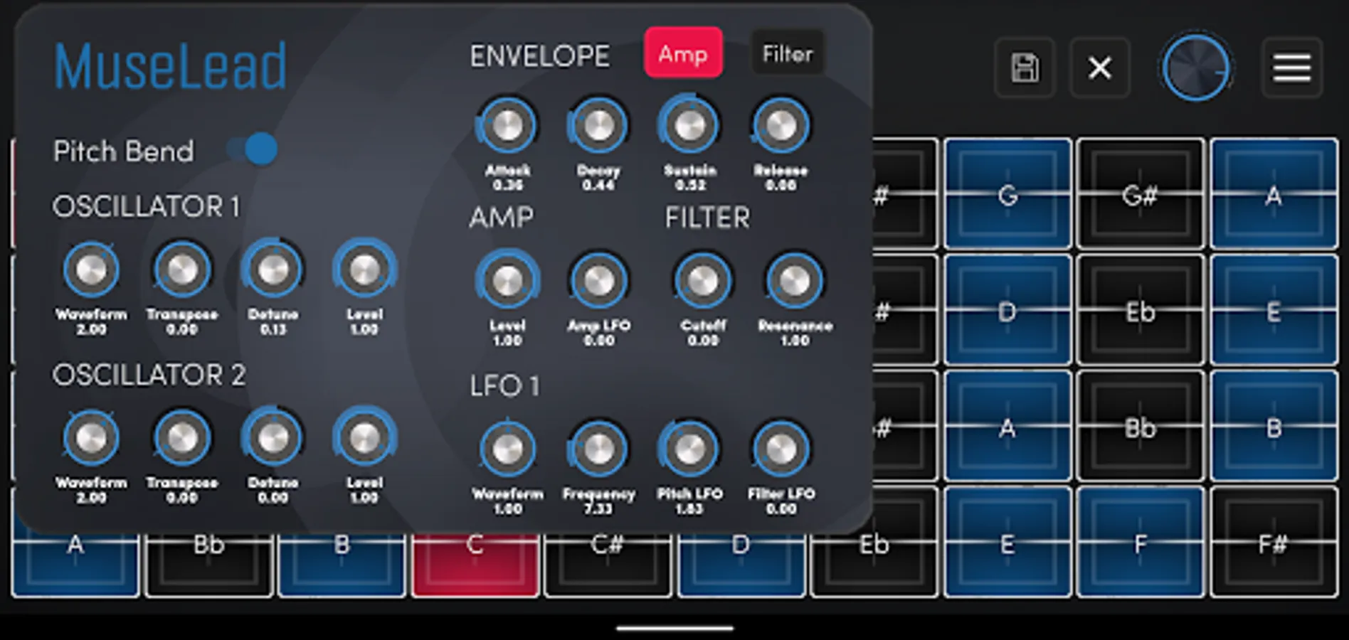Switch the envelope to the Filter tab
The width and height of the screenshot is (1349, 640).
(x=788, y=53)
